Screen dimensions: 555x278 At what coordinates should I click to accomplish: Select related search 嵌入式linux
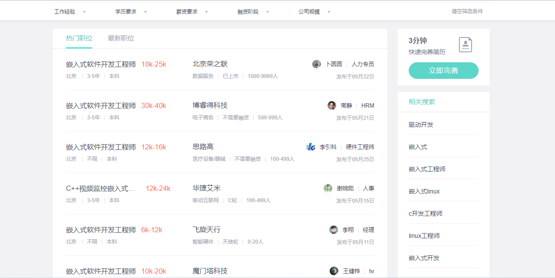(x=424, y=191)
